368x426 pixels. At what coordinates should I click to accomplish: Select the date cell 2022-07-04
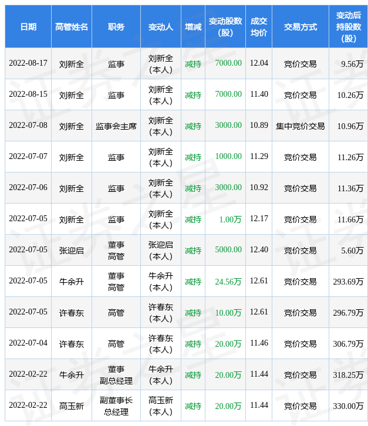click(28, 343)
